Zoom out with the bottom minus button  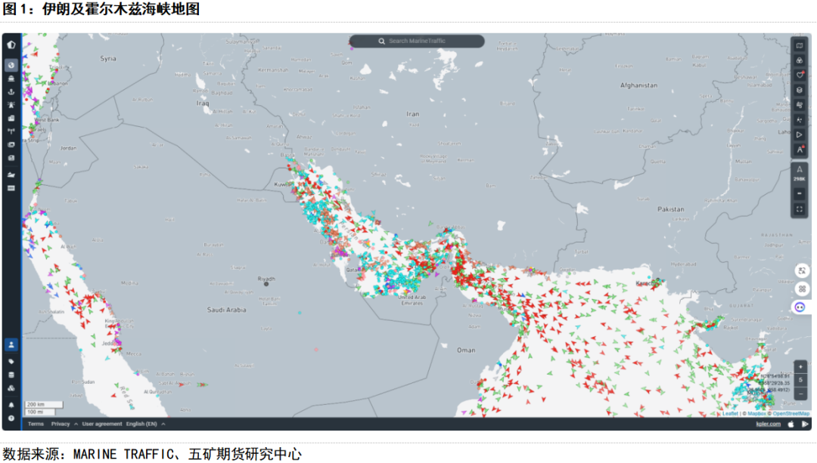tap(800, 394)
